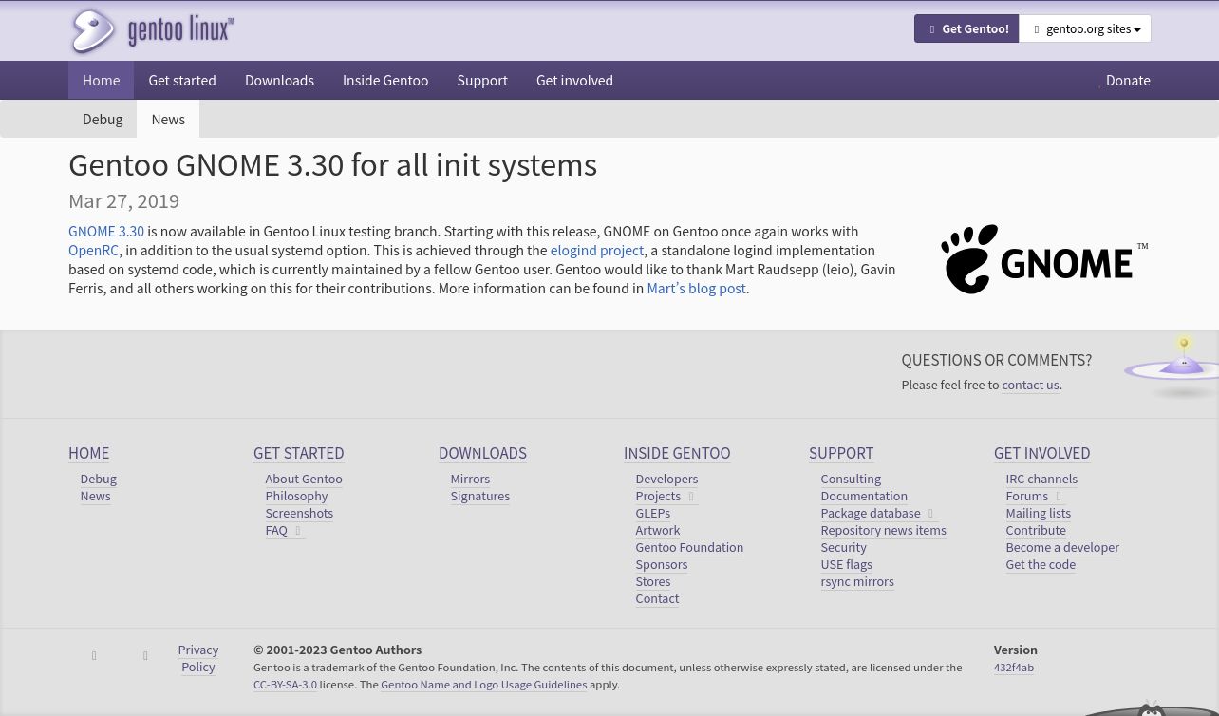Switch to the Debug tab
The width and height of the screenshot is (1219, 716).
pyautogui.click(x=103, y=119)
